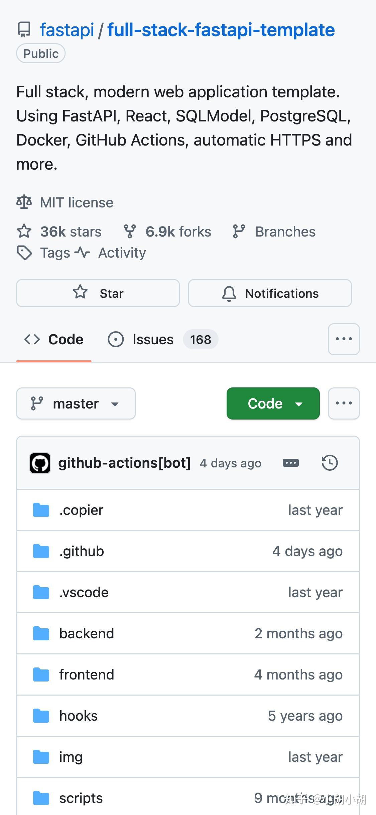Open the backend folder
Viewport: 376px width, 815px height.
(87, 634)
